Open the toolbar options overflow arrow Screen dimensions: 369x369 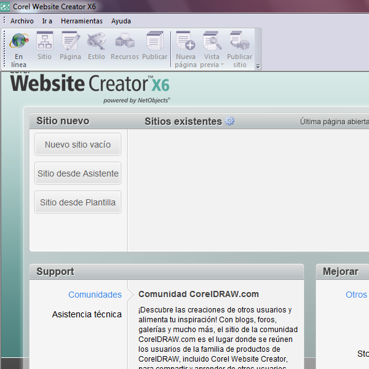(258, 66)
